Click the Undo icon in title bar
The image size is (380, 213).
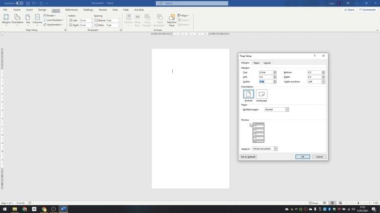[x=34, y=3]
